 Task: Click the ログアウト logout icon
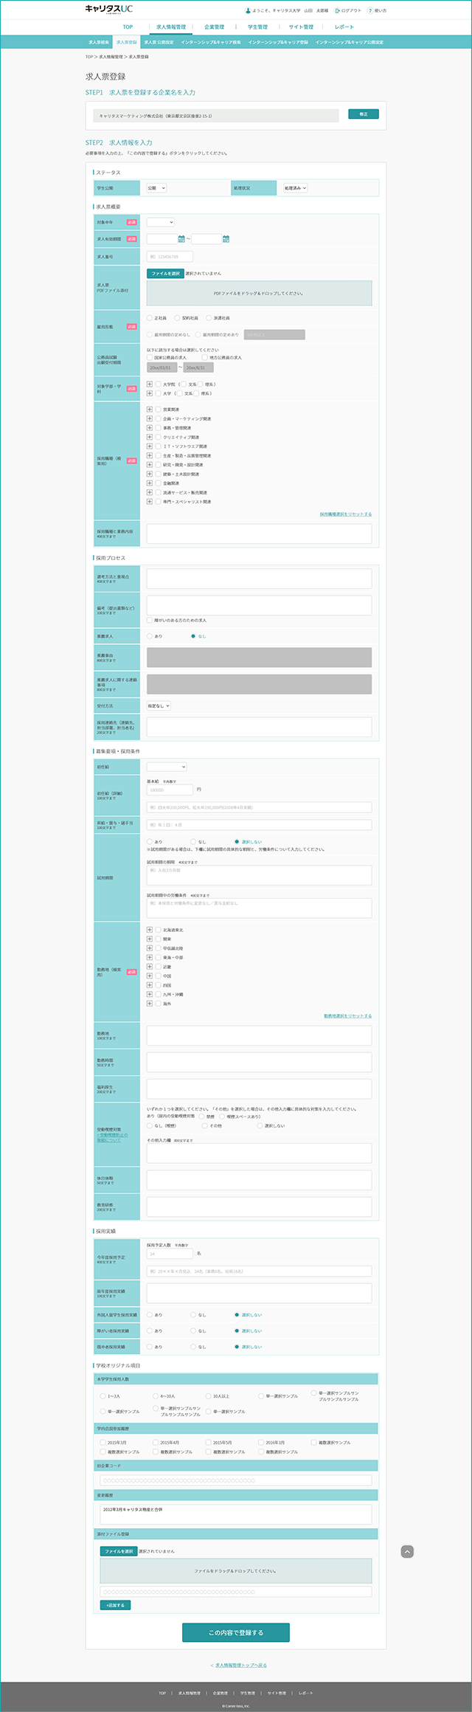tap(337, 11)
